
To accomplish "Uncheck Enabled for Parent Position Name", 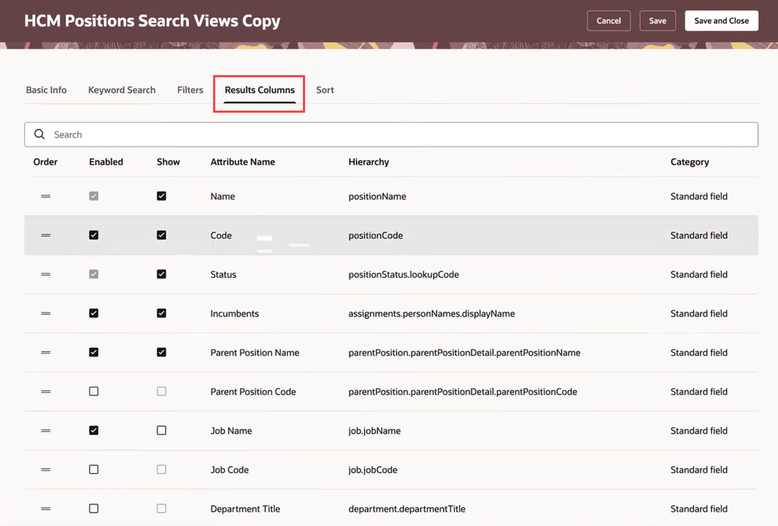I will click(x=94, y=352).
